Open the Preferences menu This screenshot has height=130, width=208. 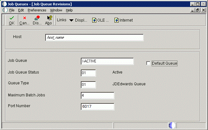pos(37,10)
